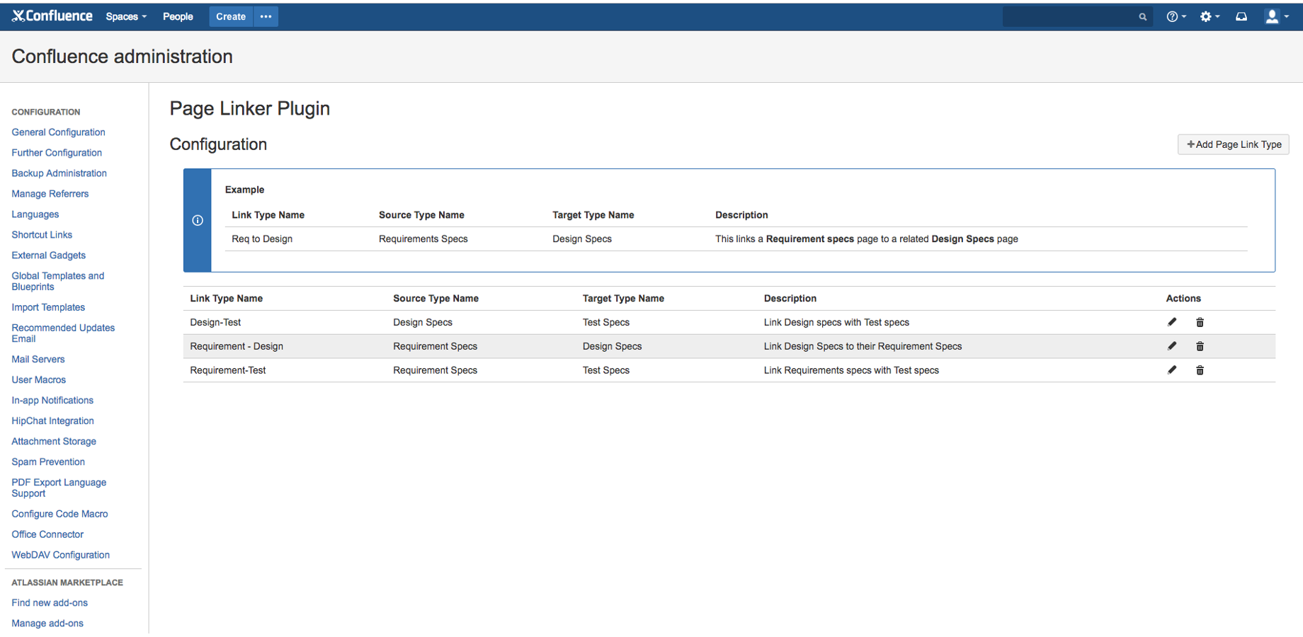Screen dimensions: 1303x637
Task: Expand the Spaces dropdown menu
Action: coord(126,16)
